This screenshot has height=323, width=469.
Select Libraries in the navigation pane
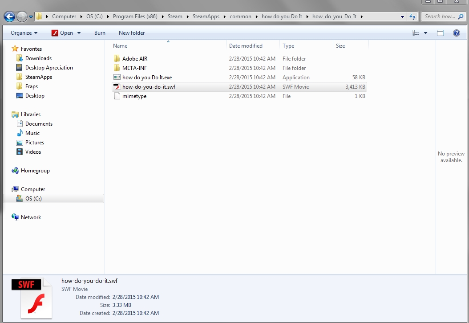click(x=31, y=114)
